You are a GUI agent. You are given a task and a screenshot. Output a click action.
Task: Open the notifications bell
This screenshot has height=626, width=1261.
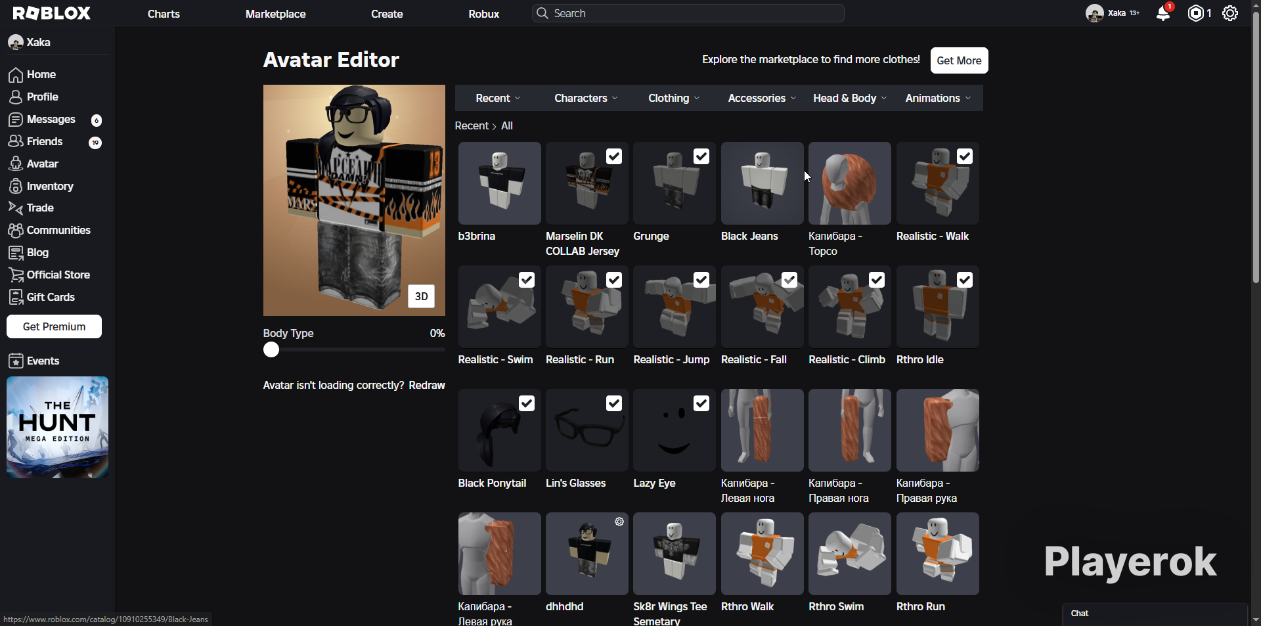(1163, 12)
